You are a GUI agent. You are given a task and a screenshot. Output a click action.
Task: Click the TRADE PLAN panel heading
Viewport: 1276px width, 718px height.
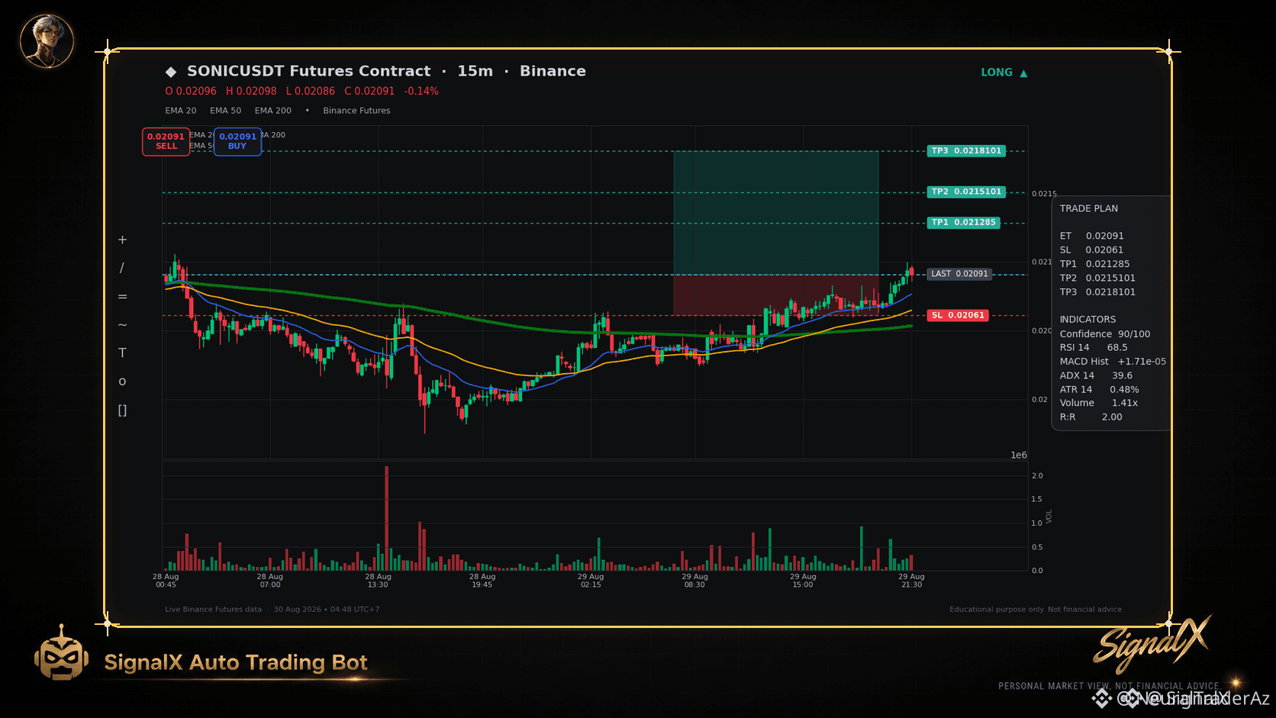tap(1088, 208)
